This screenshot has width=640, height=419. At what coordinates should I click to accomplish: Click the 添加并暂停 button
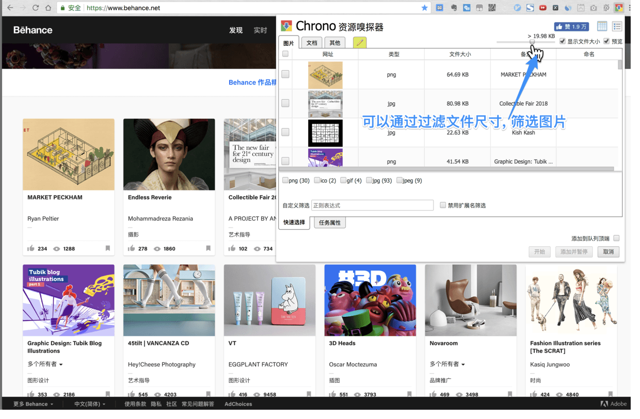574,252
